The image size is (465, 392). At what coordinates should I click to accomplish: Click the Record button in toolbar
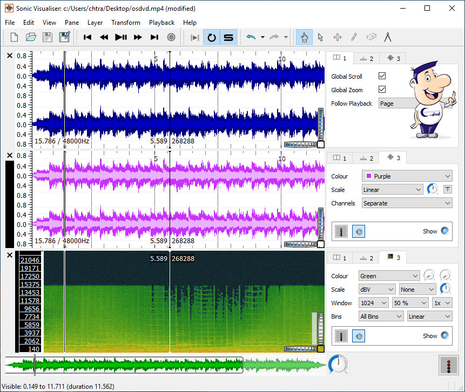(171, 37)
